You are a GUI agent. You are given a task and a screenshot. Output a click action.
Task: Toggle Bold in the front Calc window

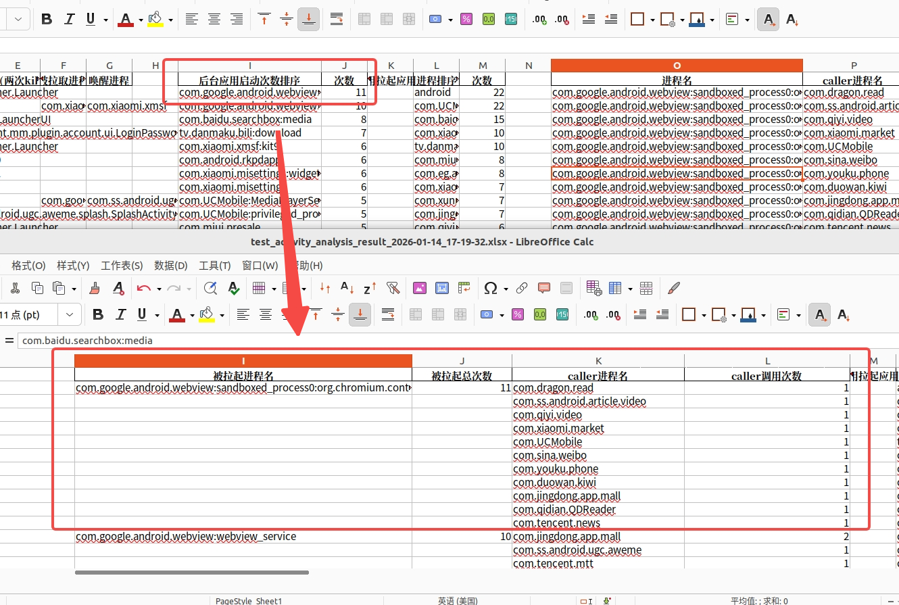pos(98,314)
